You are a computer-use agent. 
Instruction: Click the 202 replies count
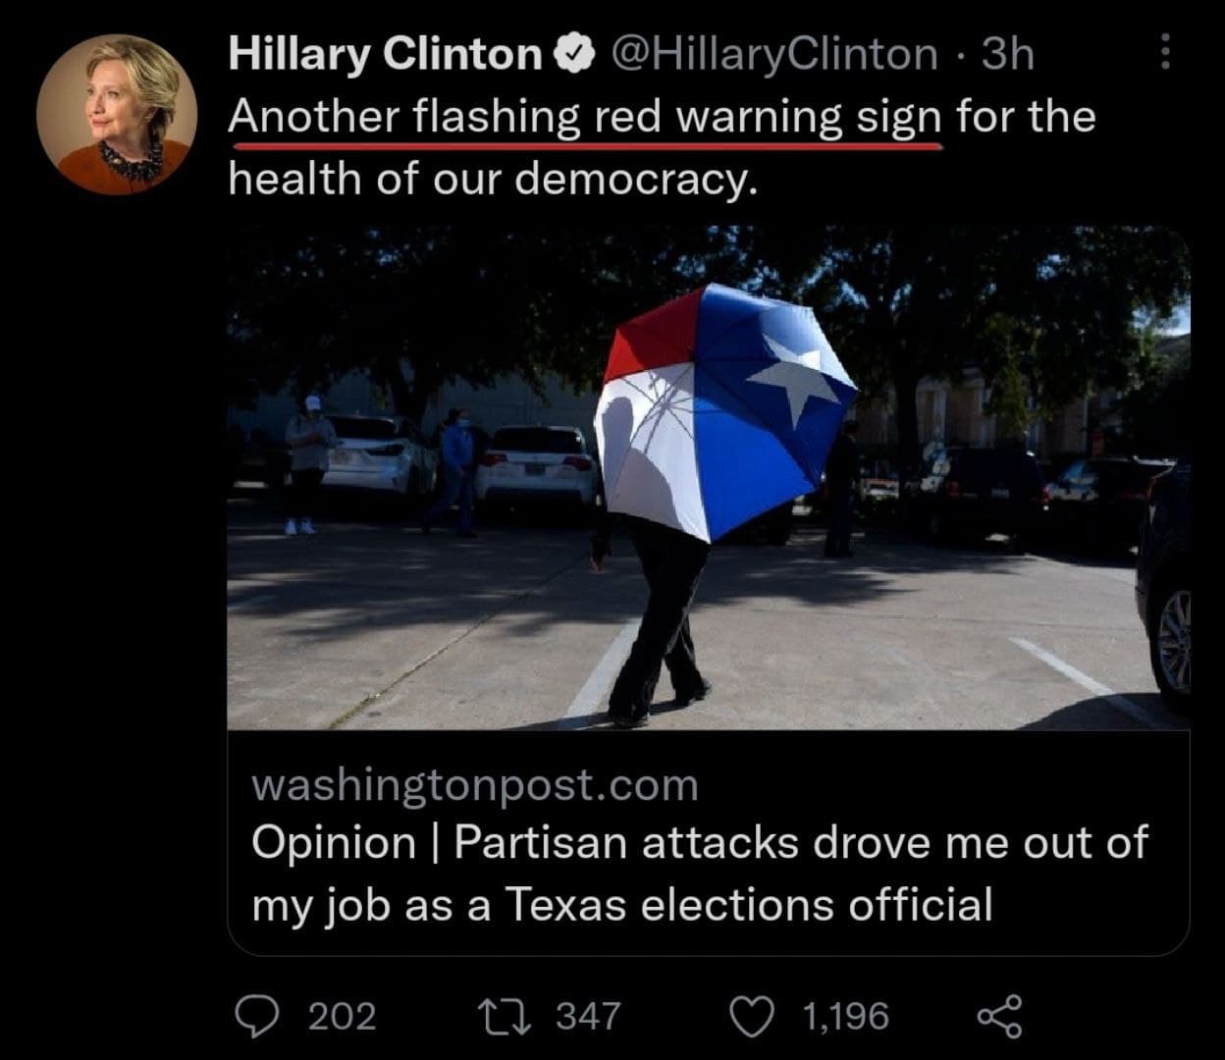click(x=343, y=1016)
